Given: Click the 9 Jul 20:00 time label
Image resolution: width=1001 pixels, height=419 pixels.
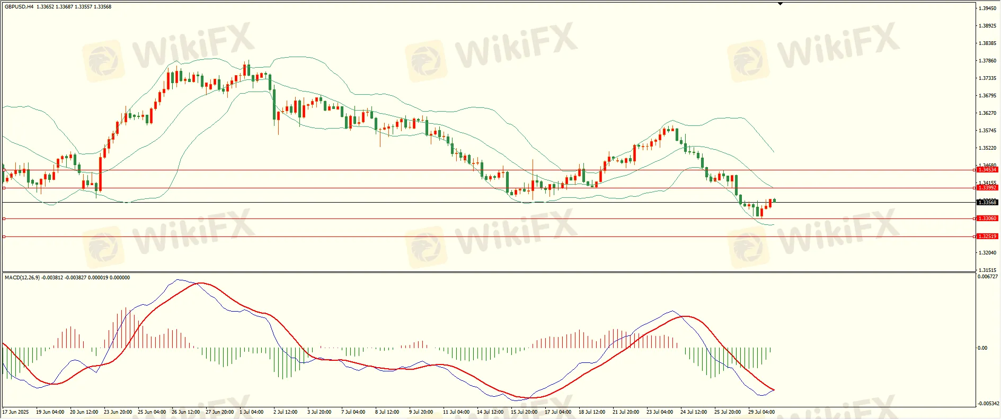Looking at the screenshot, I should tap(421, 412).
